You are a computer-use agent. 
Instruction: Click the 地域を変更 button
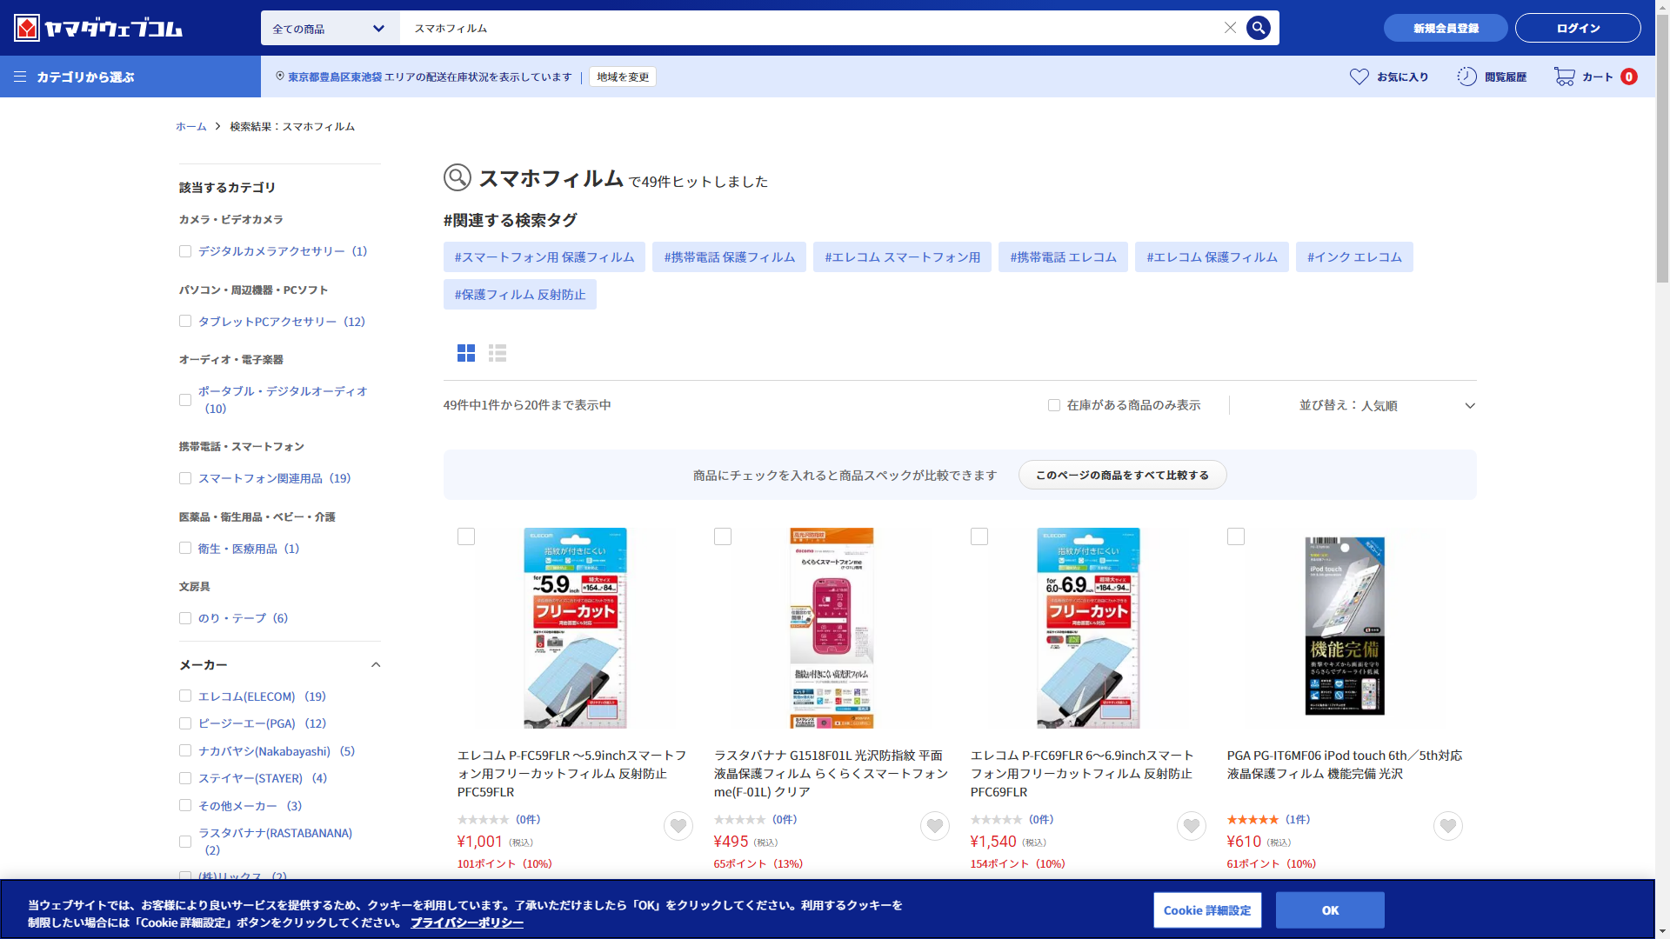pyautogui.click(x=623, y=77)
